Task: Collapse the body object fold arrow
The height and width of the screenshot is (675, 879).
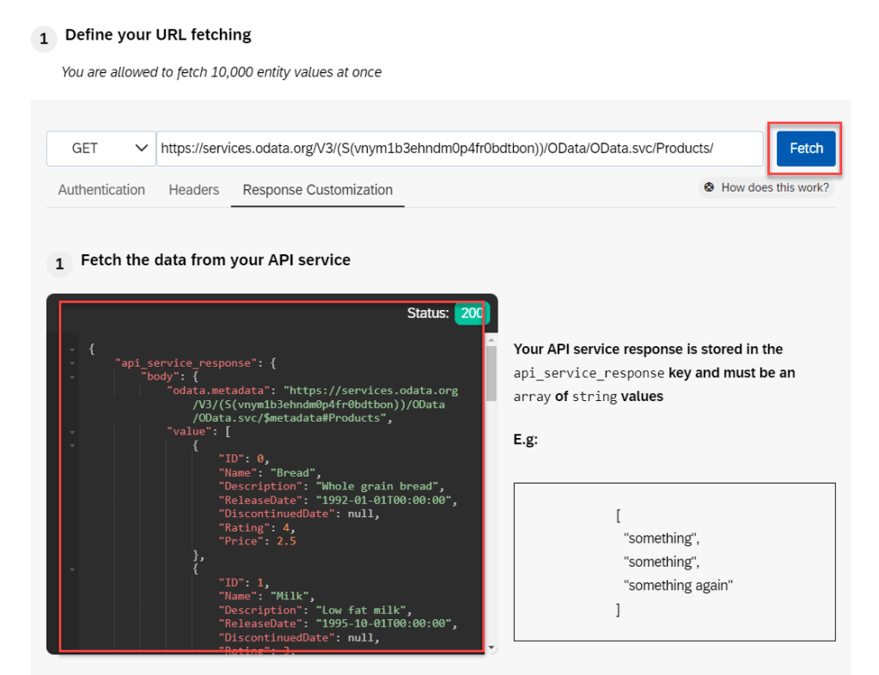Action: coord(72,377)
